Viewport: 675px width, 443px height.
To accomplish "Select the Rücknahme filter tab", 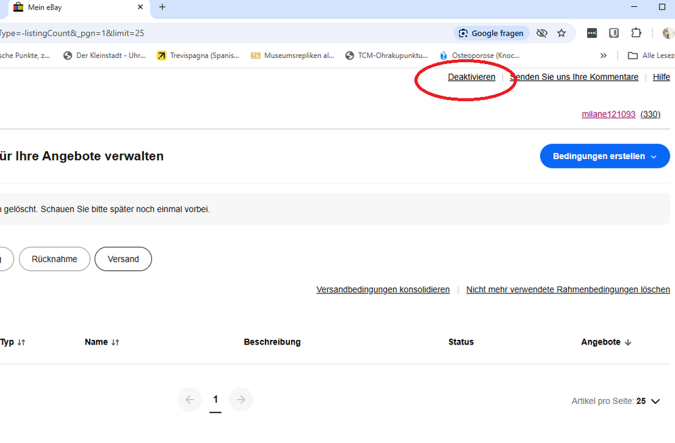I will (x=54, y=259).
